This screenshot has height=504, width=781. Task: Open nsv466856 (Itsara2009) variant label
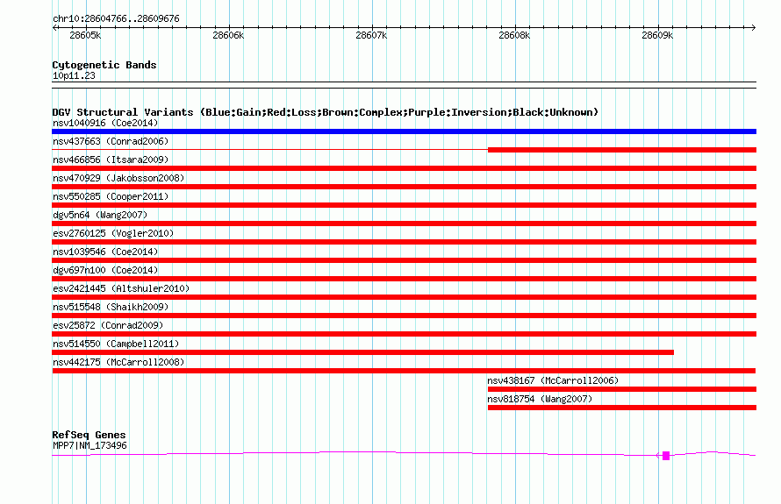point(111,160)
